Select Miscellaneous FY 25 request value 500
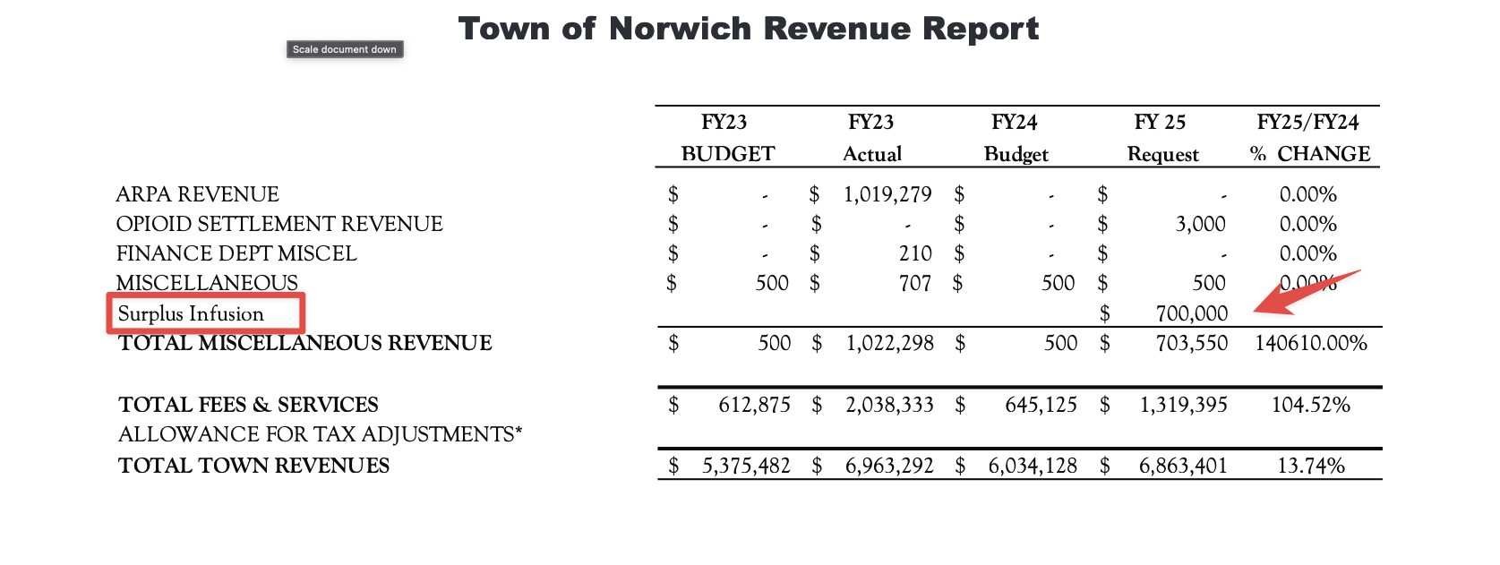The height and width of the screenshot is (565, 1500). tap(1209, 283)
